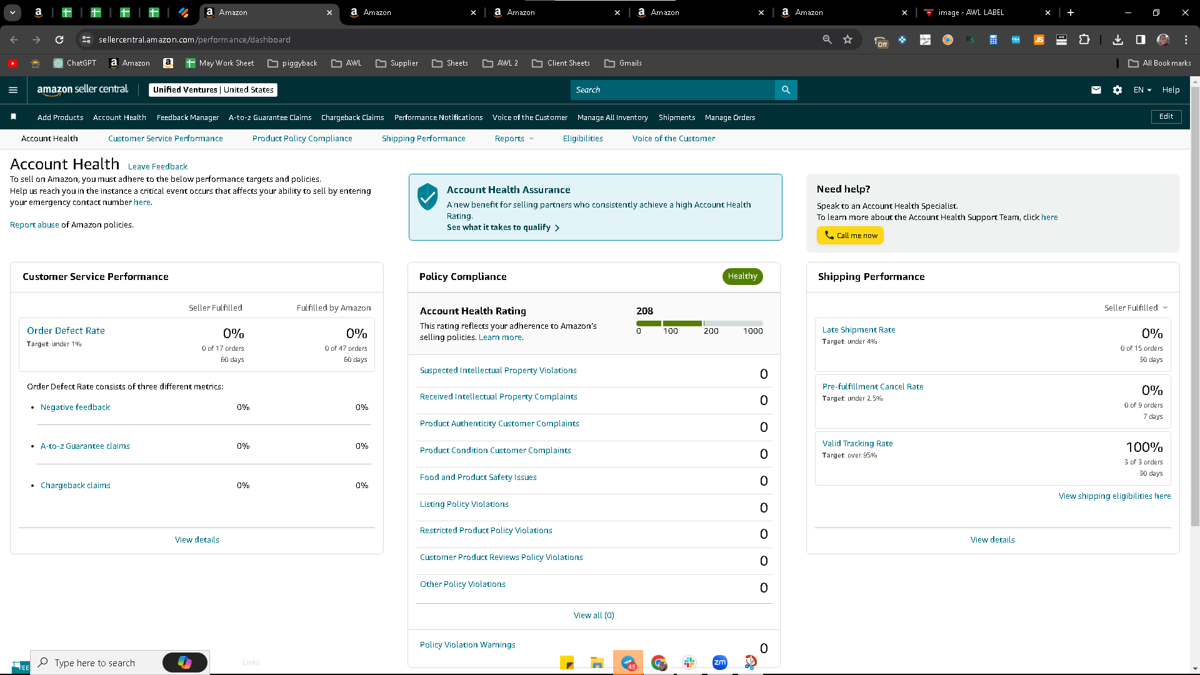Open the Leave Feedback link
This screenshot has width=1200, height=675.
(x=157, y=167)
